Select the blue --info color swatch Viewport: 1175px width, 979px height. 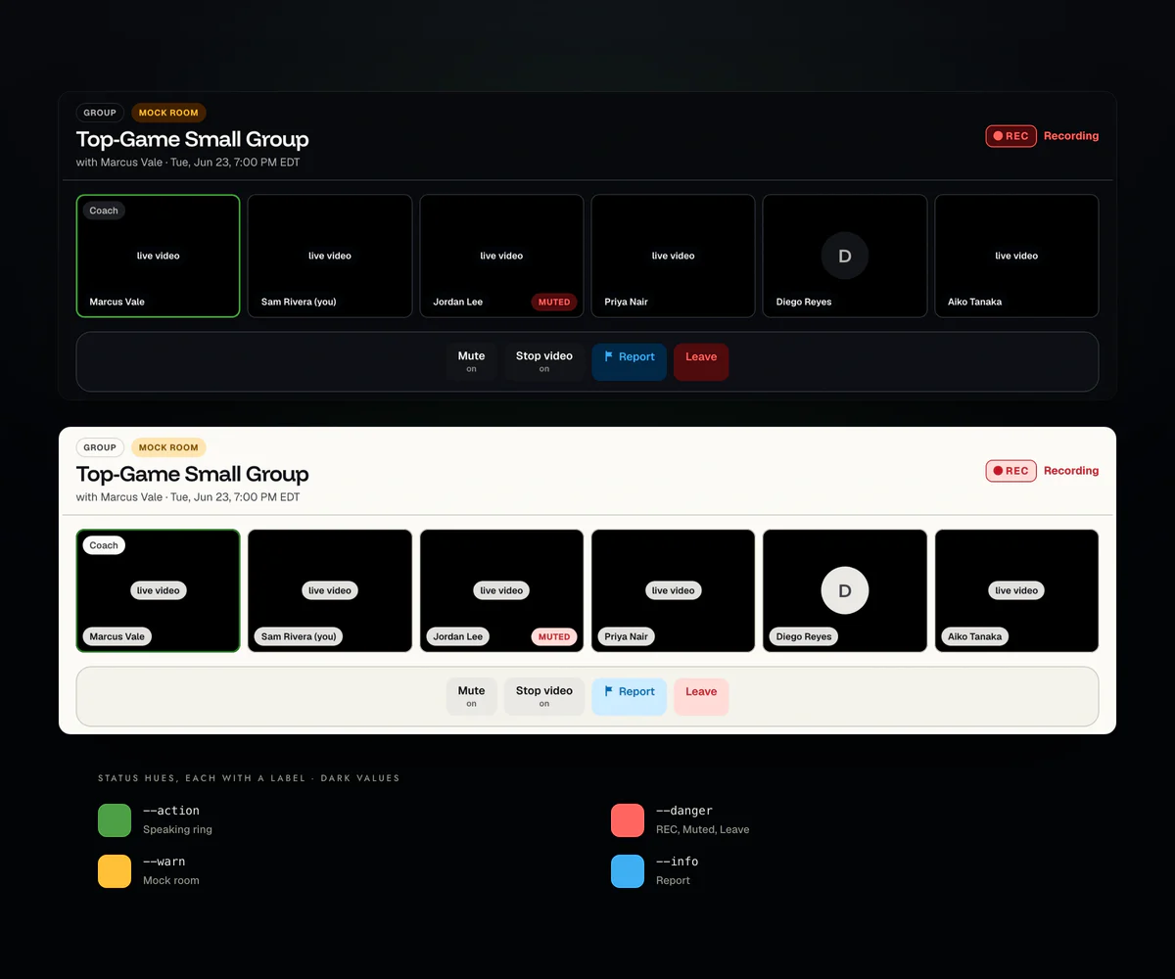coord(628,871)
